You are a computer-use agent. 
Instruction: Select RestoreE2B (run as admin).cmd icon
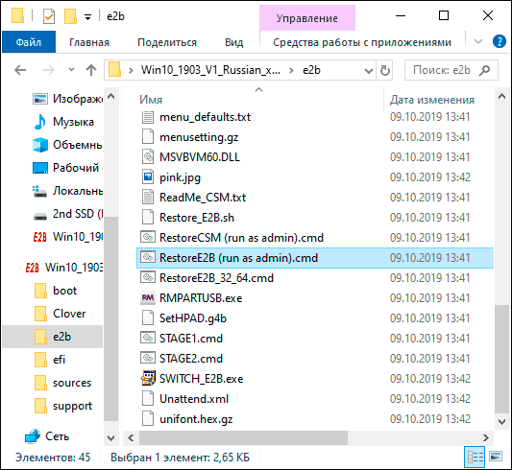coord(148,257)
